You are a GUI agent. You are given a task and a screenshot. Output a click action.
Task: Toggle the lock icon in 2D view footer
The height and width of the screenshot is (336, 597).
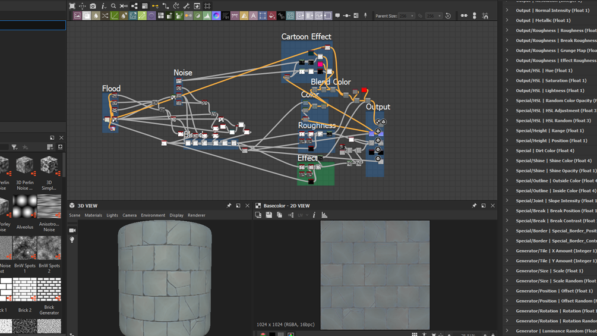[x=492, y=334]
